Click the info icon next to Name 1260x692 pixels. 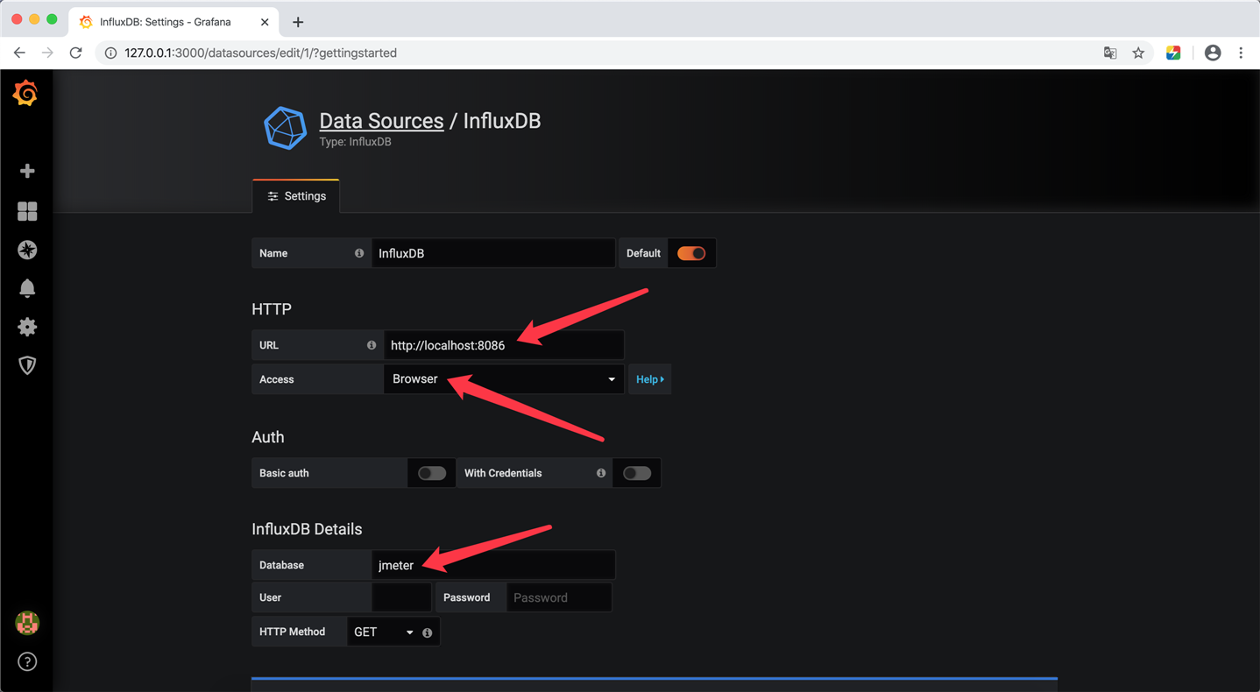point(359,253)
